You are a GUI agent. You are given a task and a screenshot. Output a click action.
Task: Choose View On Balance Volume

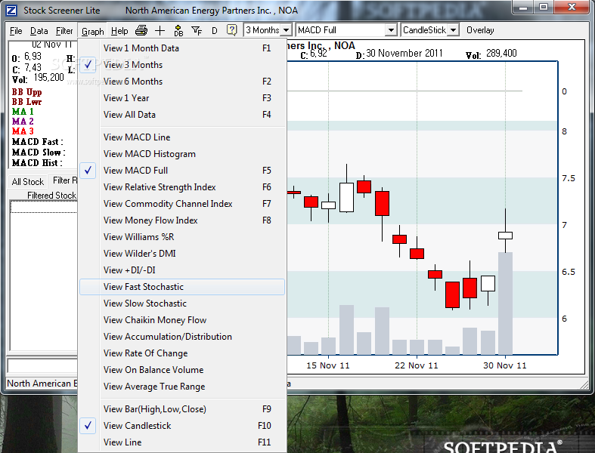(182, 370)
